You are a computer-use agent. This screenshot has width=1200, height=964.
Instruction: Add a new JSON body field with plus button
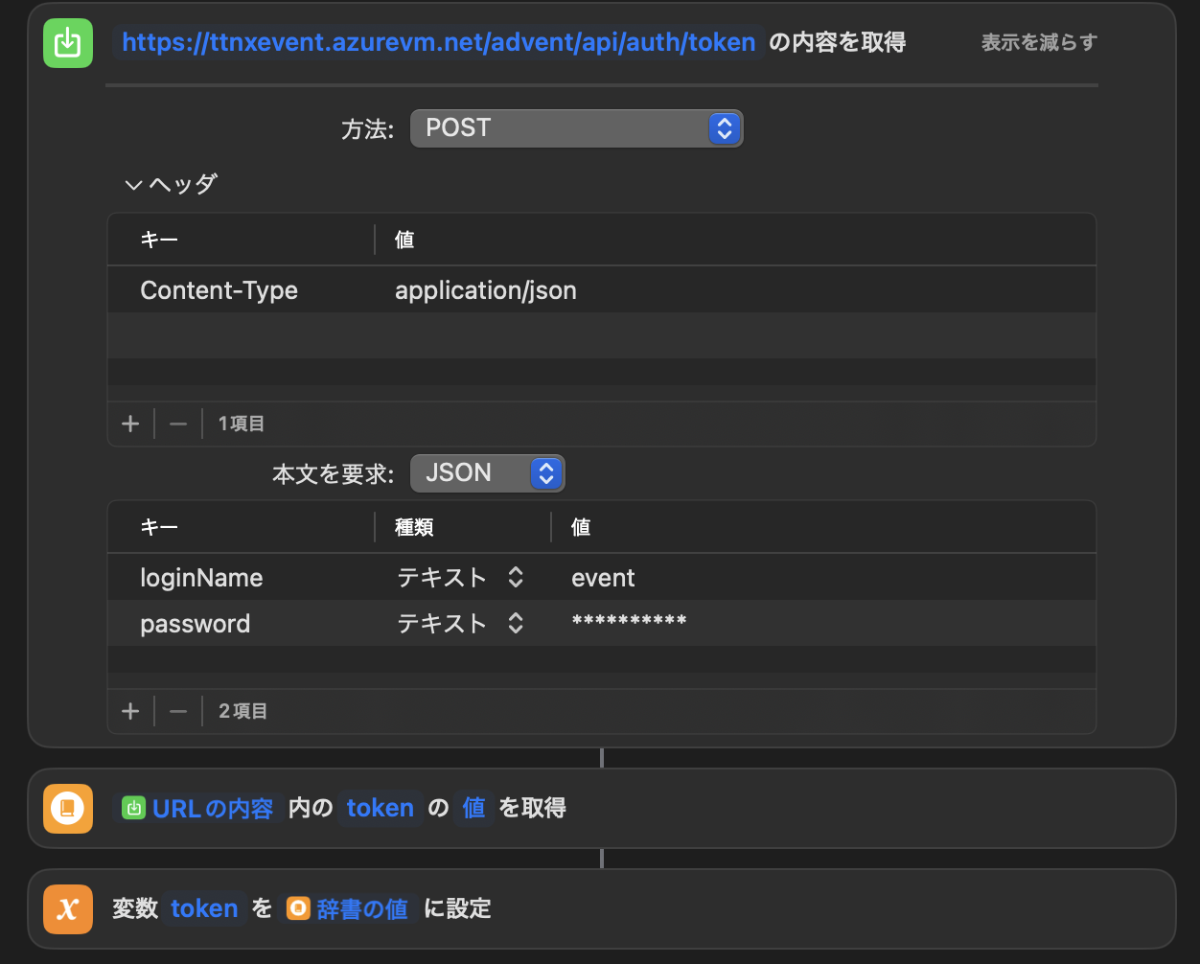[x=130, y=710]
